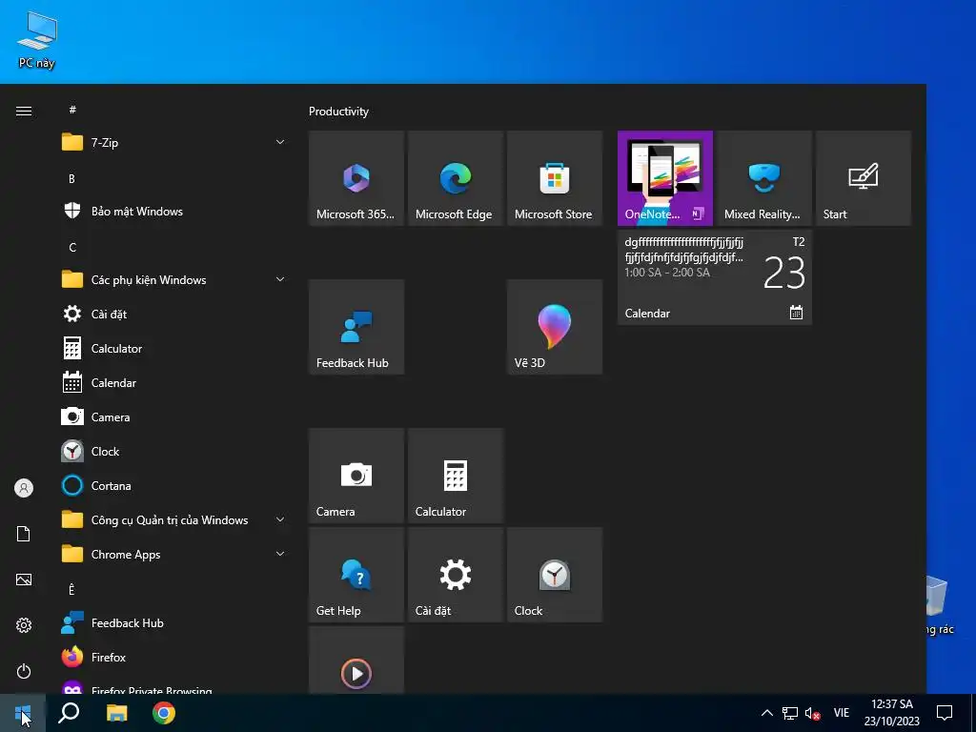The height and width of the screenshot is (732, 976).
Task: Switch the VIE input language
Action: (842, 713)
